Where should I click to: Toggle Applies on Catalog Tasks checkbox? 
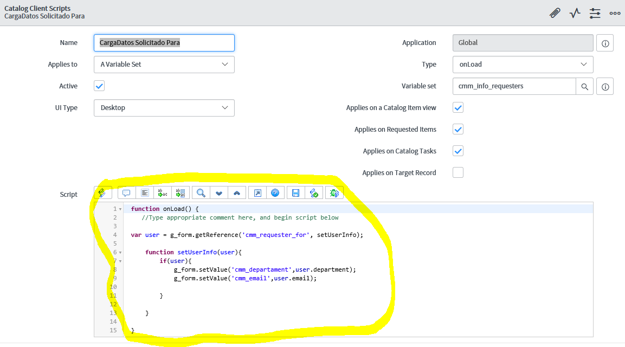coord(458,151)
